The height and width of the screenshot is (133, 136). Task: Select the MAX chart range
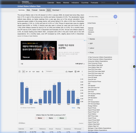tap(38, 72)
